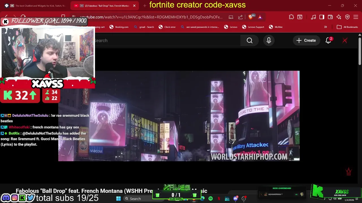Image resolution: width=362 pixels, height=203 pixels.
Task: Click the YouTube search magnifier button
Action: [249, 41]
